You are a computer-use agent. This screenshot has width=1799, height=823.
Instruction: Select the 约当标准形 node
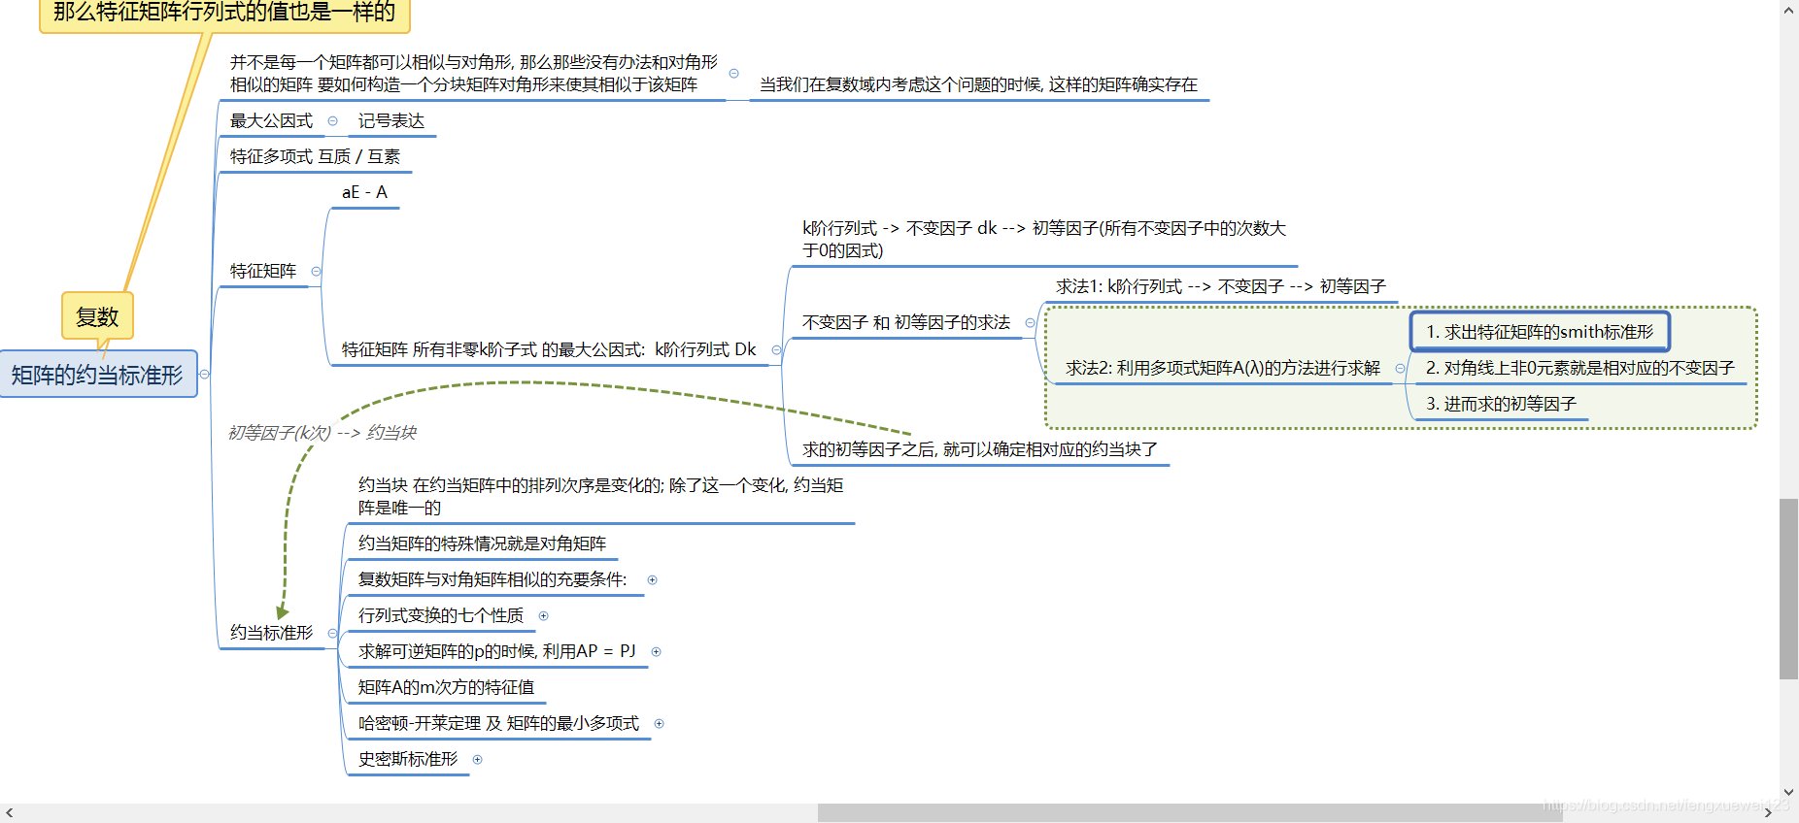[272, 634]
